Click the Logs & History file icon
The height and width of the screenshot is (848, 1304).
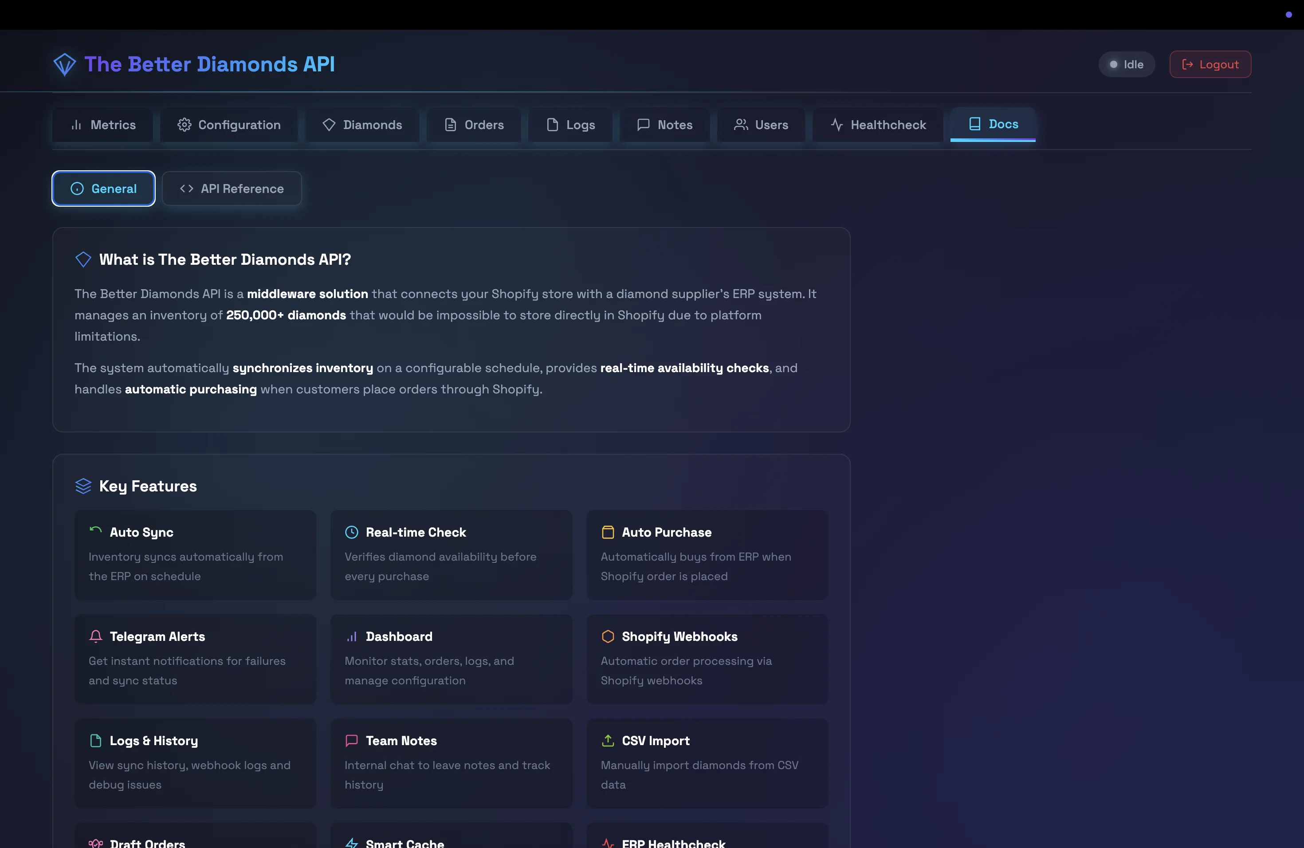(95, 741)
